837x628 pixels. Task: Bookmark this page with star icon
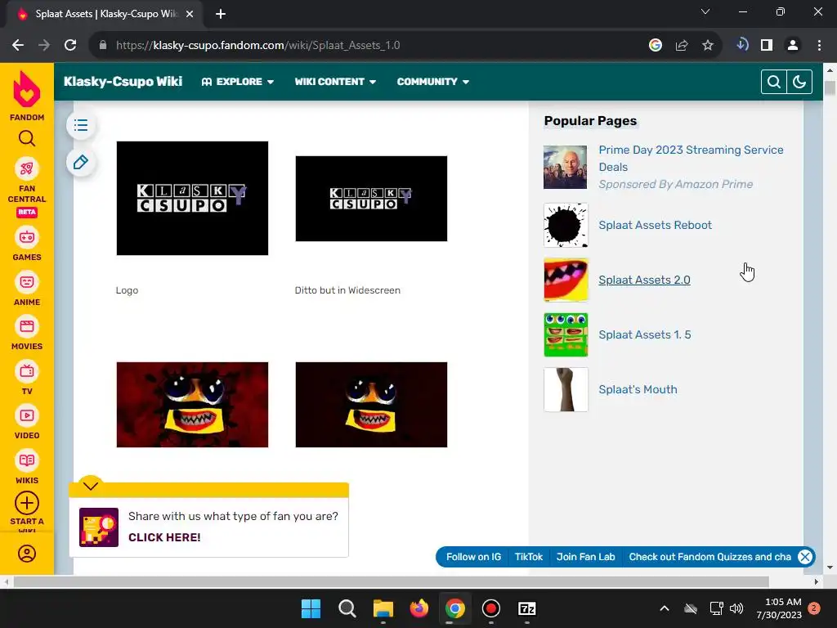707,46
